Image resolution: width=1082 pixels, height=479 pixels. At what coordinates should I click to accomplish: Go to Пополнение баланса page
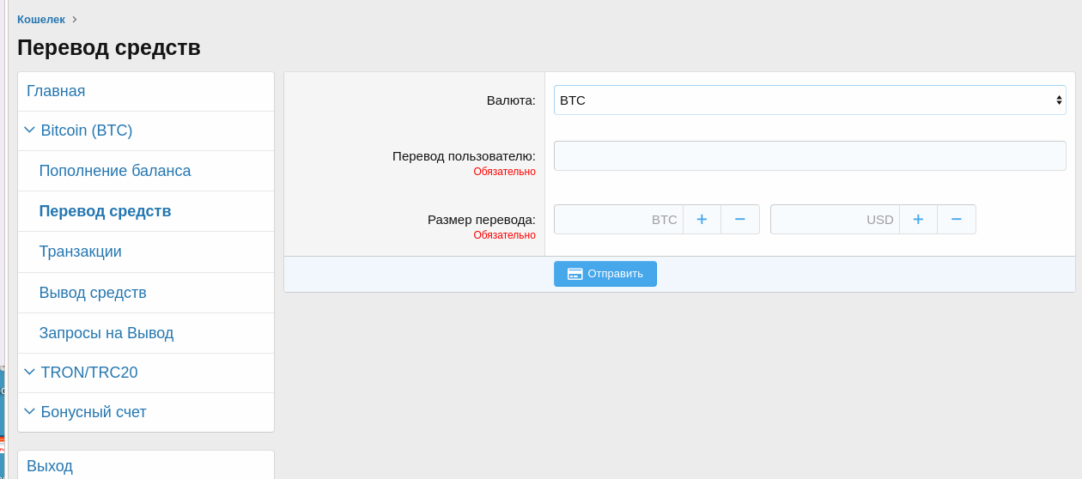click(x=115, y=171)
